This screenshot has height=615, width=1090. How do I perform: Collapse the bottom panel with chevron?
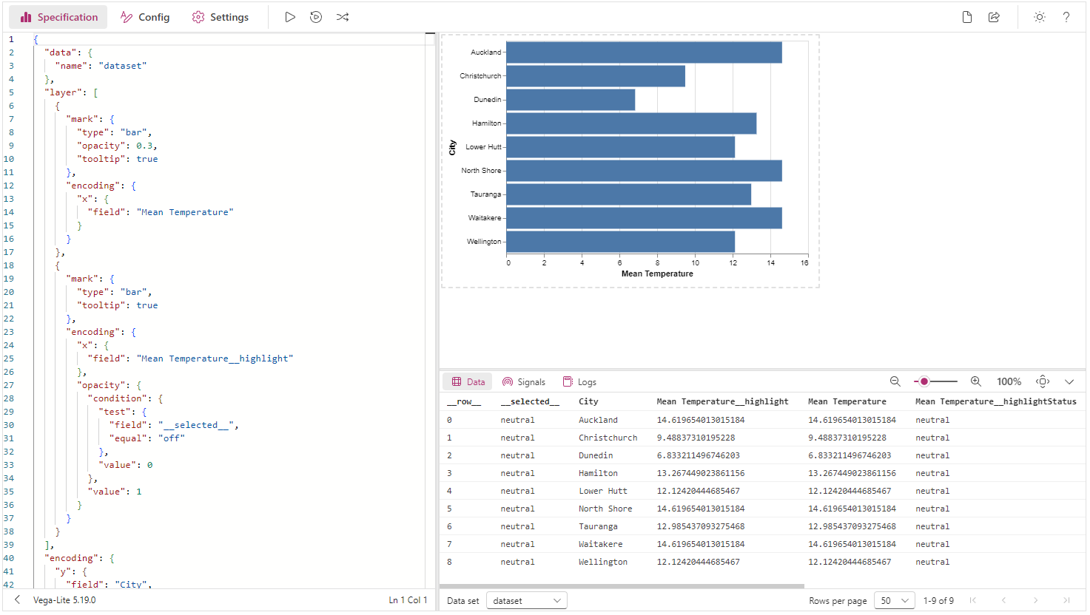click(x=1069, y=382)
